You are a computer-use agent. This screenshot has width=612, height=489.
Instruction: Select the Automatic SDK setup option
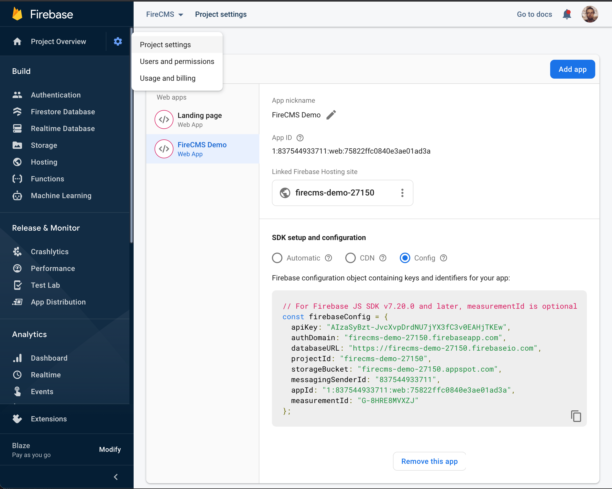pos(277,258)
